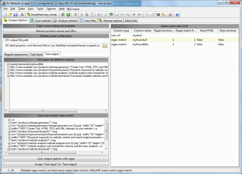Click the Raw output vertical scrollbar thumb
Viewport: 242px width, 174px height.
pyautogui.click(x=106, y=131)
